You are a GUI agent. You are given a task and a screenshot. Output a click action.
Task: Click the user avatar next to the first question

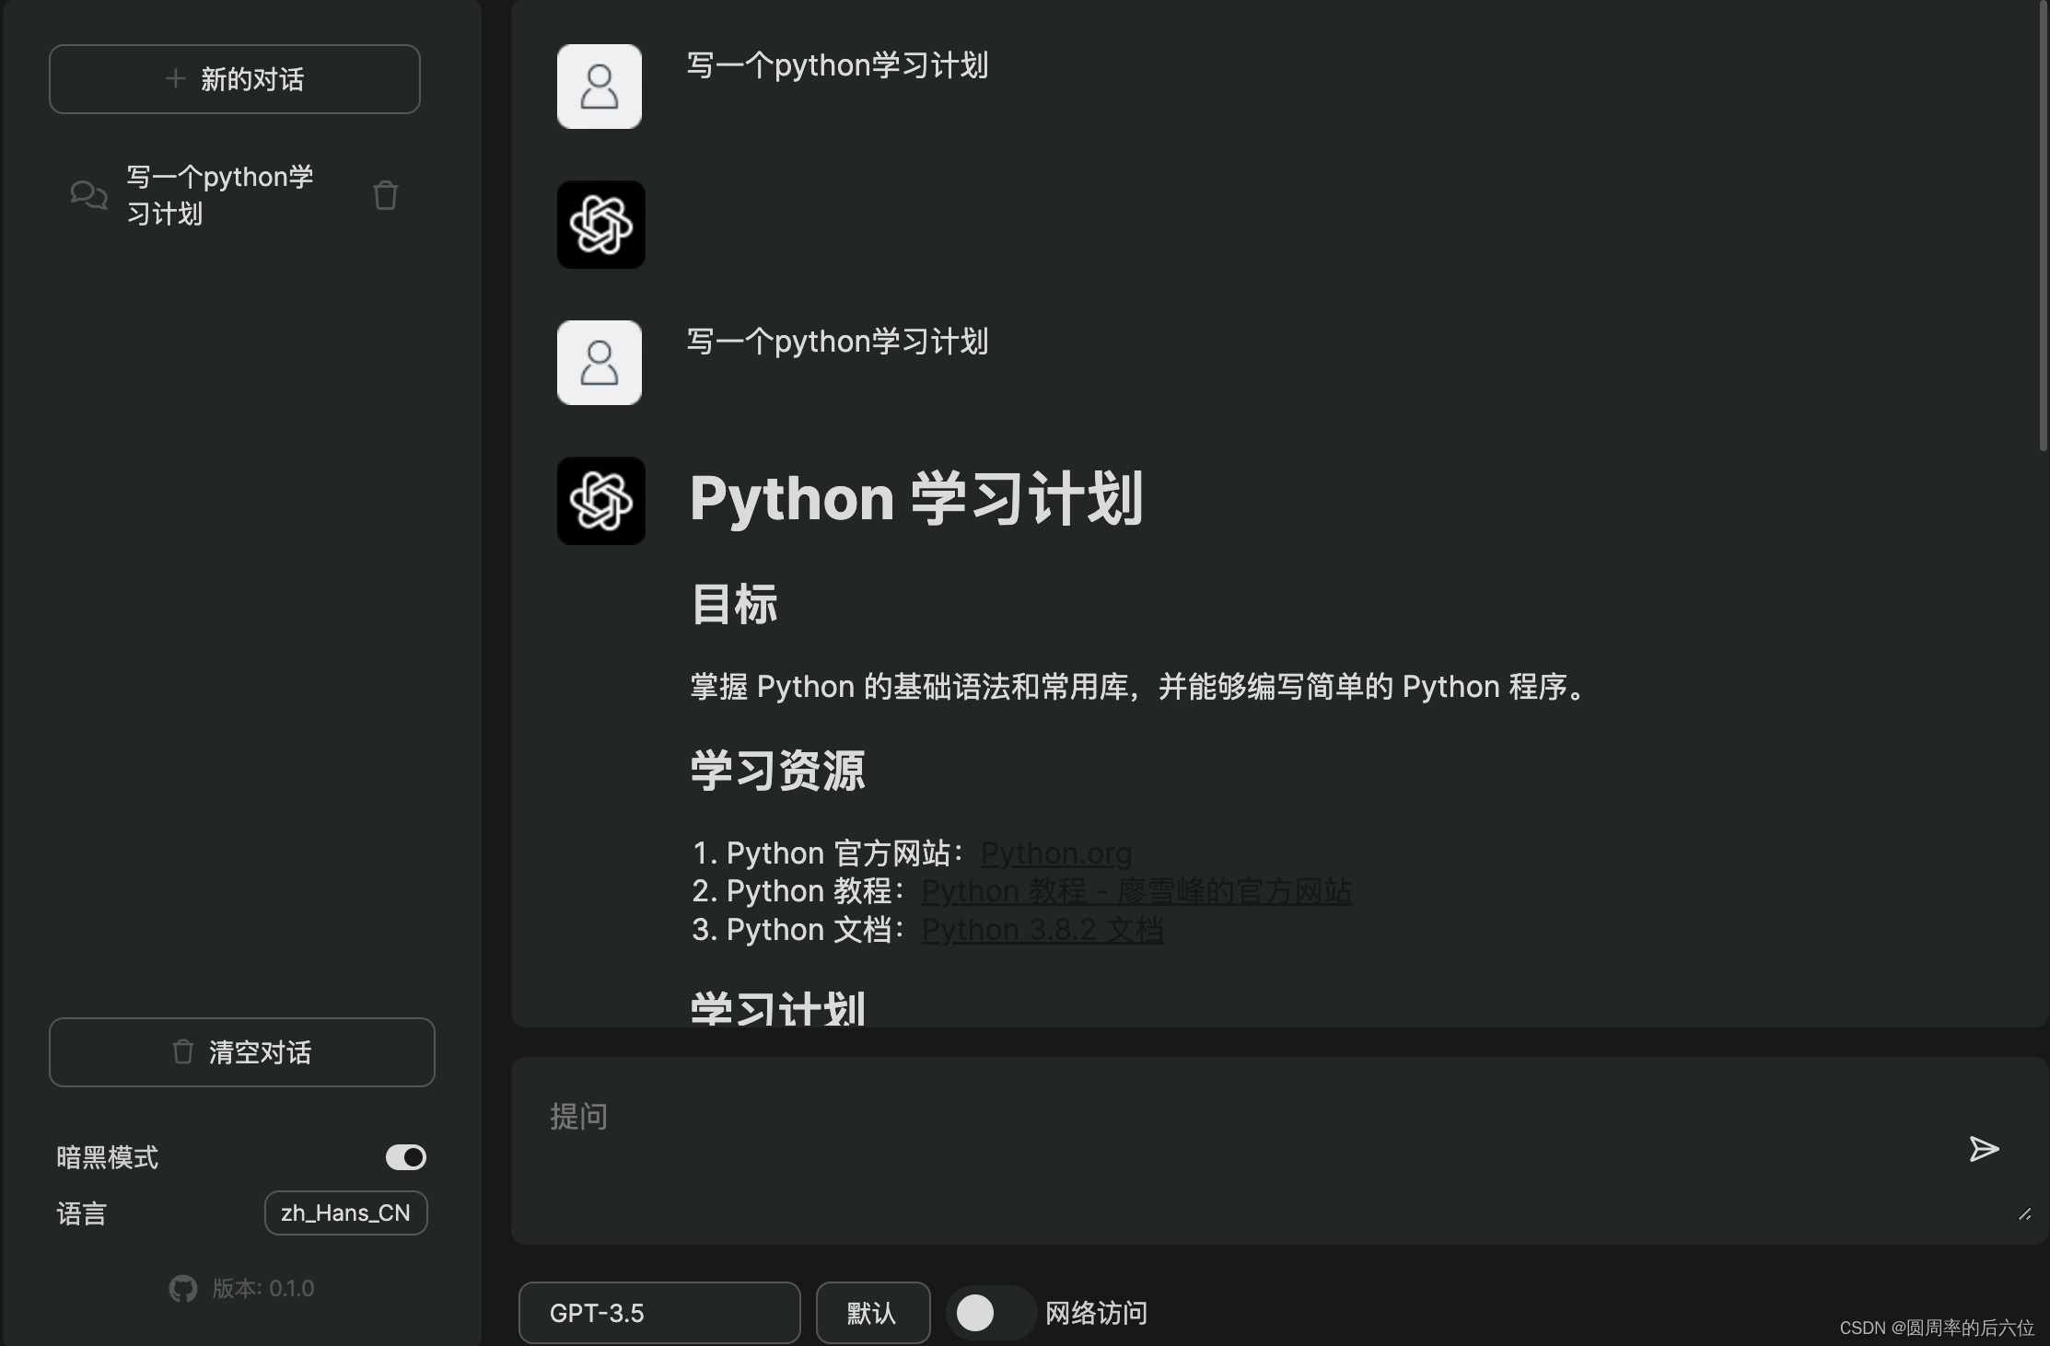click(600, 86)
